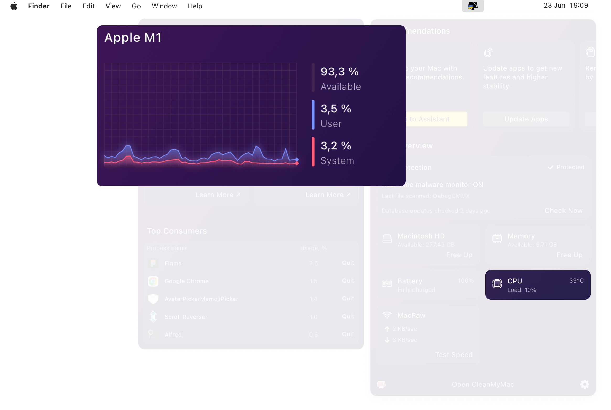Click the Apple M1 title
This screenshot has width=611, height=410.
click(x=133, y=37)
